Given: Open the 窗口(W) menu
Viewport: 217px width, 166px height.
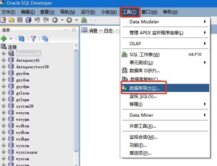Looking at the screenshot, I should click(149, 12).
